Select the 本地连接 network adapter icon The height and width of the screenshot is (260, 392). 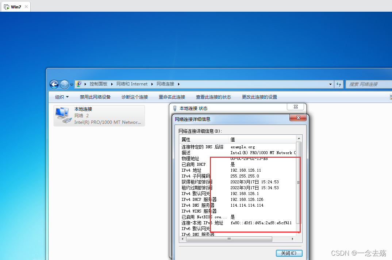pos(99,116)
